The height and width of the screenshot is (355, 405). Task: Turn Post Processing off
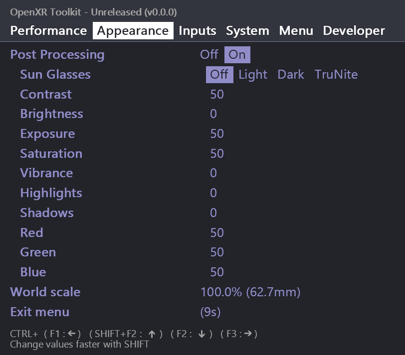(x=209, y=54)
